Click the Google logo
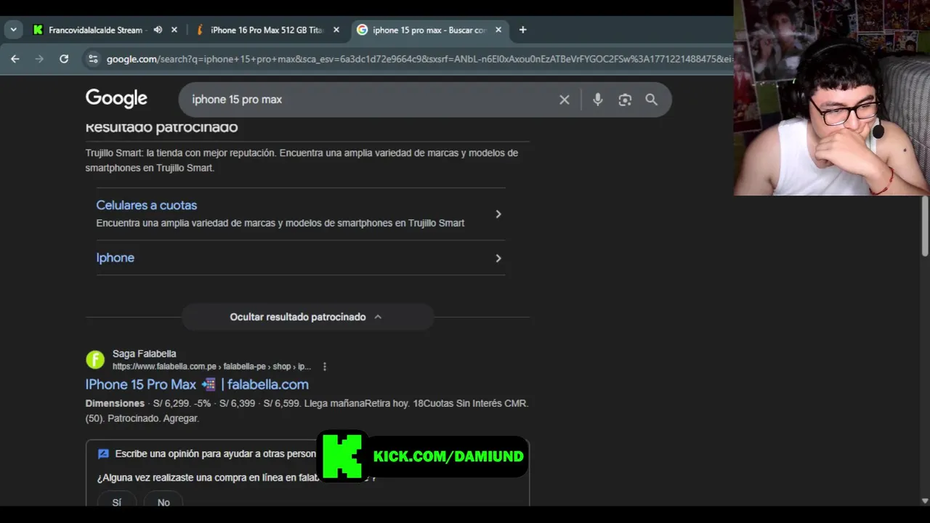This screenshot has width=930, height=523. 116,99
